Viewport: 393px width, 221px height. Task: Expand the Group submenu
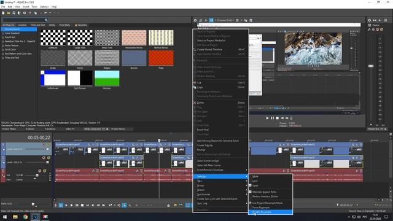tap(220, 185)
